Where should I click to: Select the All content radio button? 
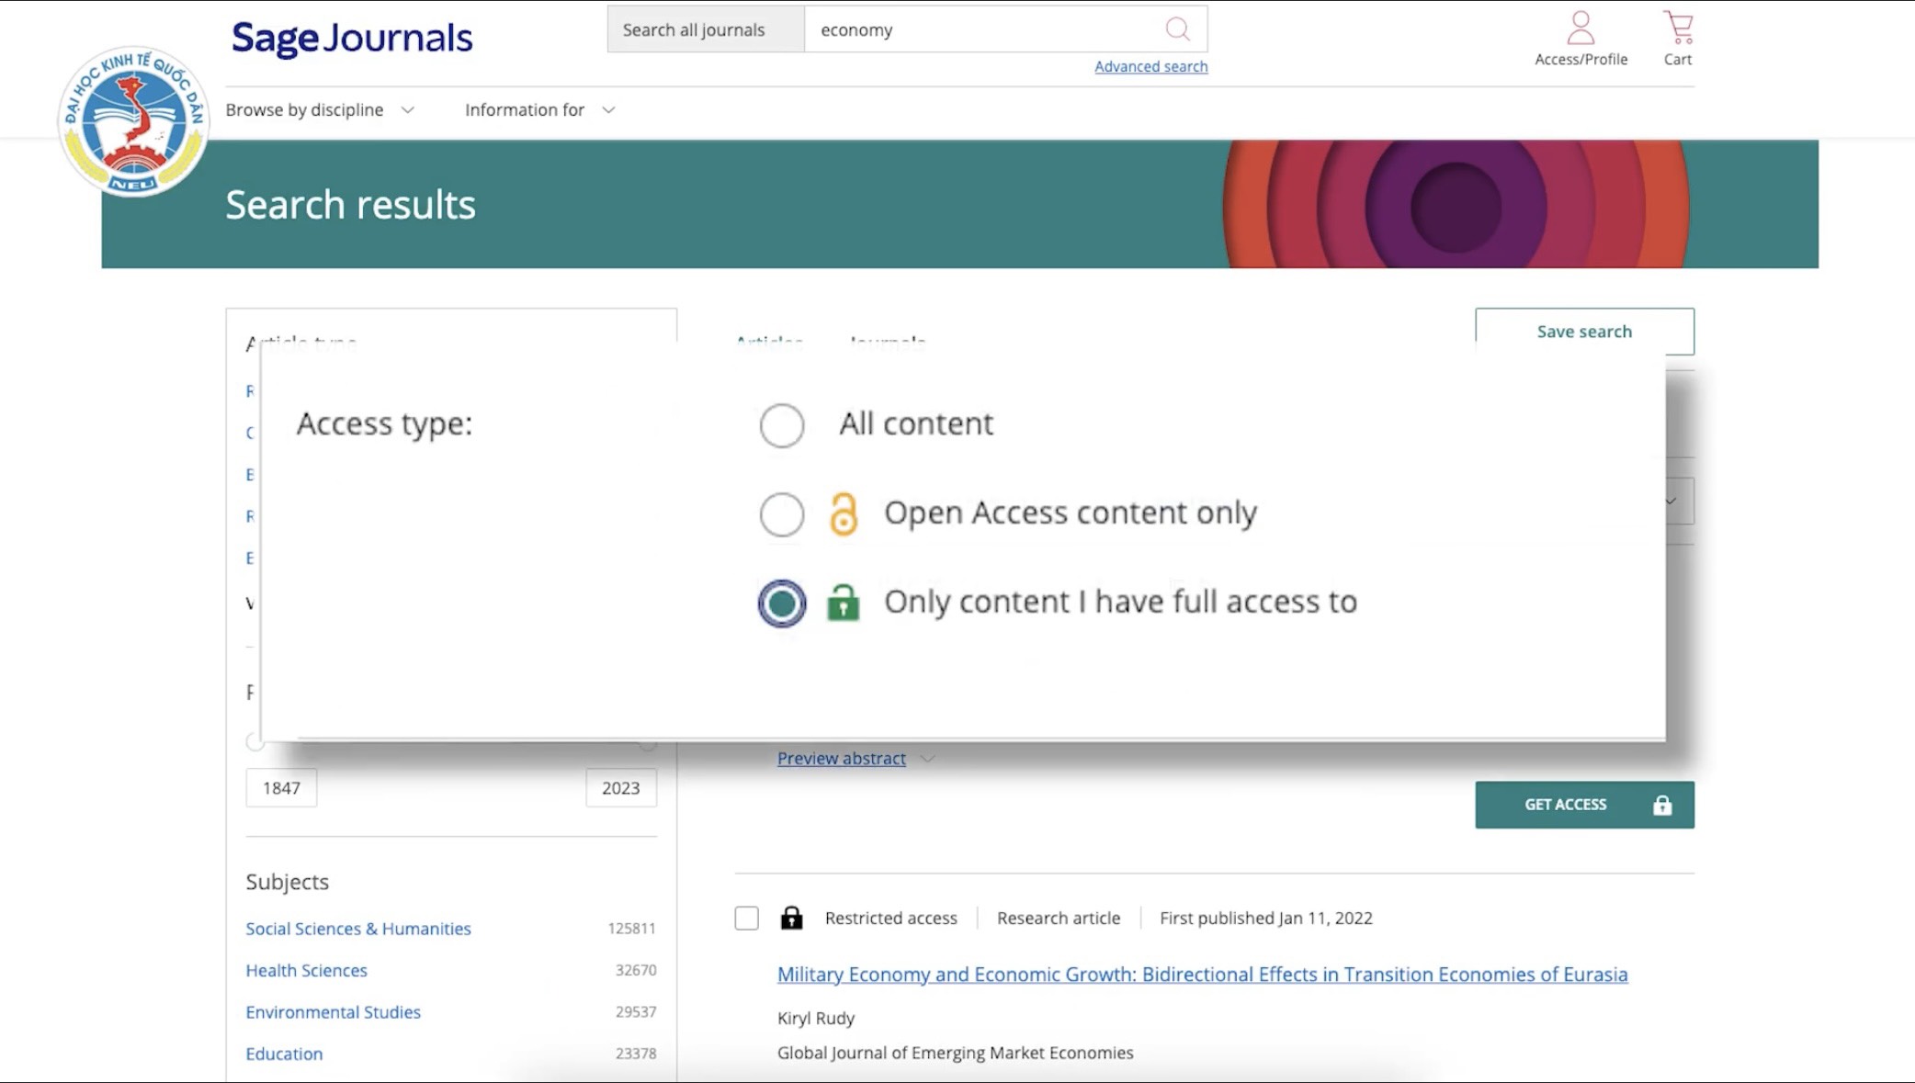pyautogui.click(x=782, y=425)
